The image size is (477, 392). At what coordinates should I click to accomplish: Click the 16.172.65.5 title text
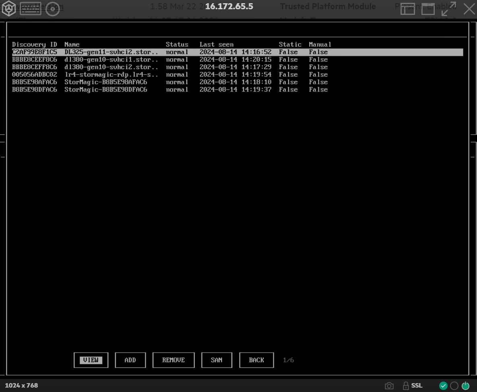coord(229,6)
